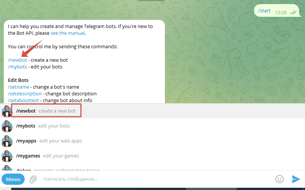Open the 'see the manual' link
Viewport: 305px width, 190px height.
point(67,33)
